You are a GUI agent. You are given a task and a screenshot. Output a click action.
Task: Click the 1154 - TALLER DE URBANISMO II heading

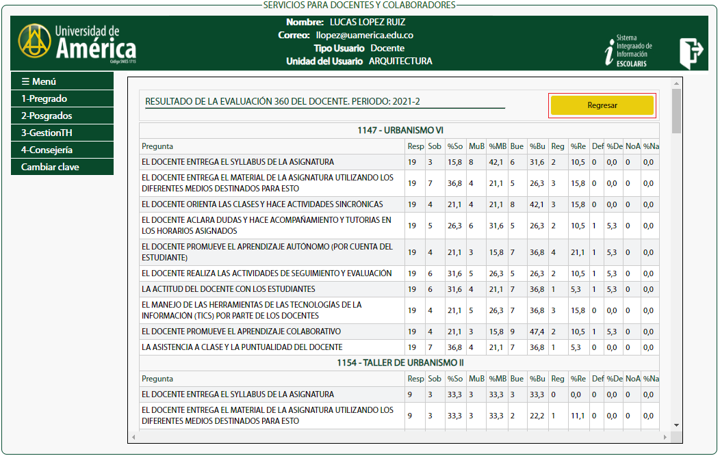point(400,363)
